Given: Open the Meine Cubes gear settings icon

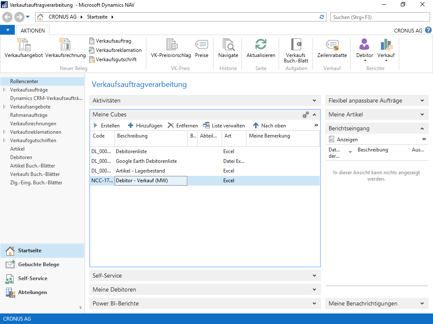Looking at the screenshot, I should [305, 115].
